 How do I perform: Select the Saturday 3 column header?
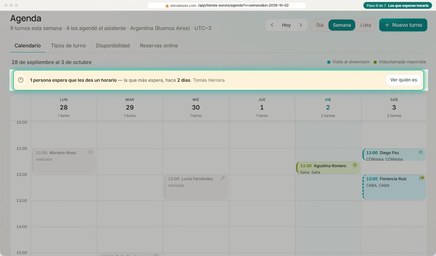pyautogui.click(x=394, y=107)
